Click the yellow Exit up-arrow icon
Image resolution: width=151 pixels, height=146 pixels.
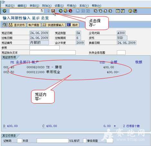pyautogui.click(x=66, y=11)
